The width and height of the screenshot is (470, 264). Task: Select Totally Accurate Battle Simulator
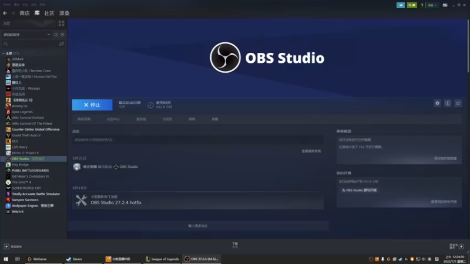coord(36,194)
